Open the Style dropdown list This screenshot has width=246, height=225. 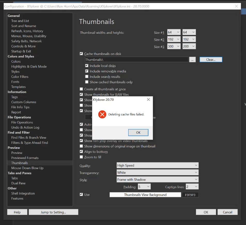click(x=157, y=179)
